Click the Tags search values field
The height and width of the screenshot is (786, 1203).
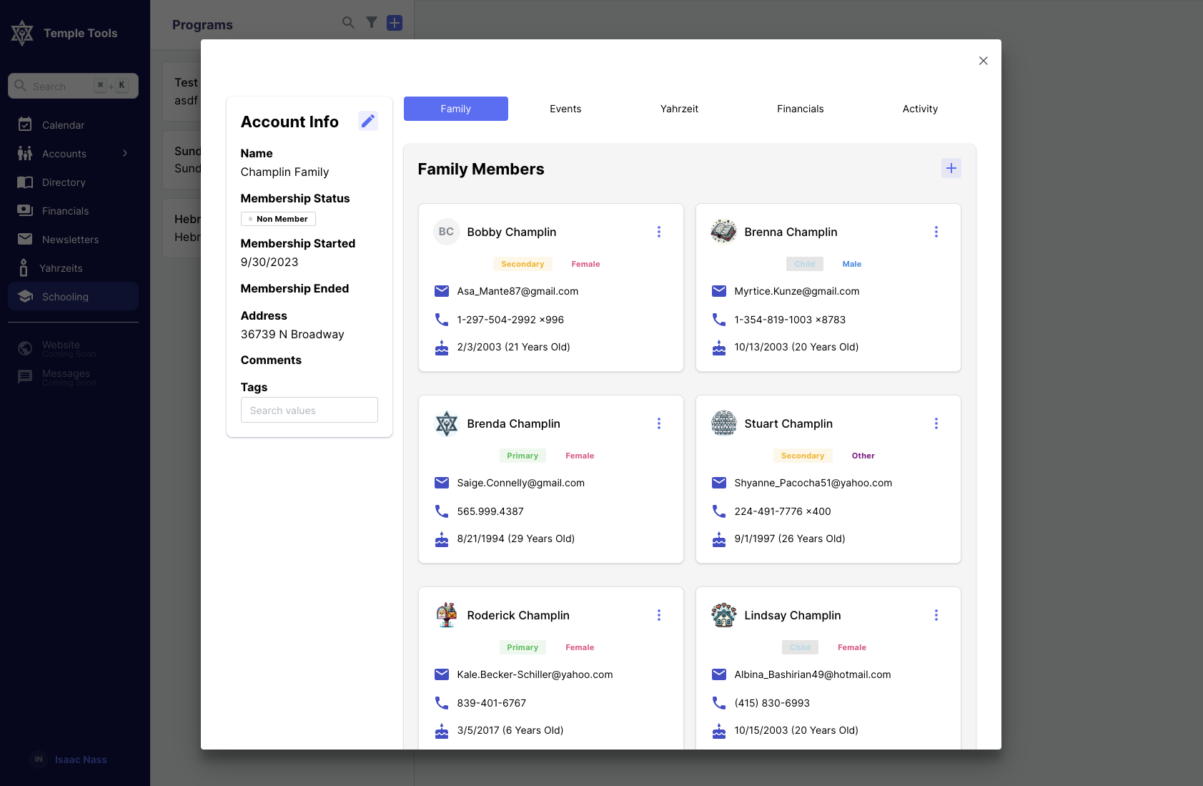(x=309, y=411)
